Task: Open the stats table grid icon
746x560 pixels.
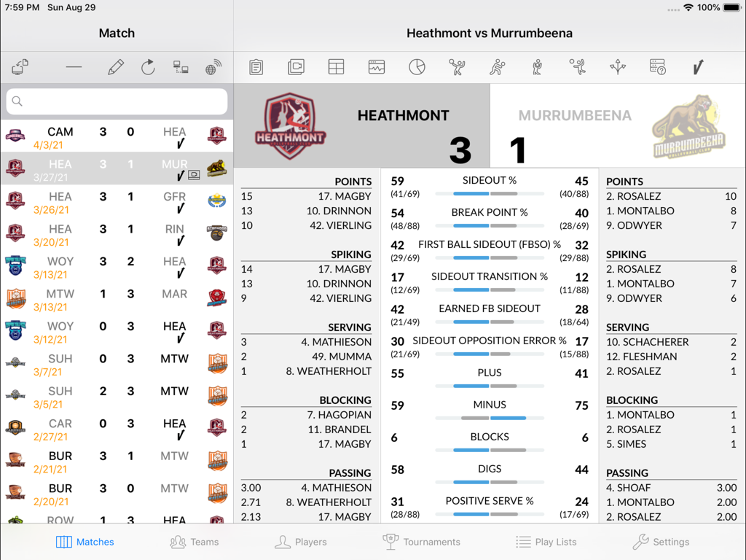Action: 336,66
